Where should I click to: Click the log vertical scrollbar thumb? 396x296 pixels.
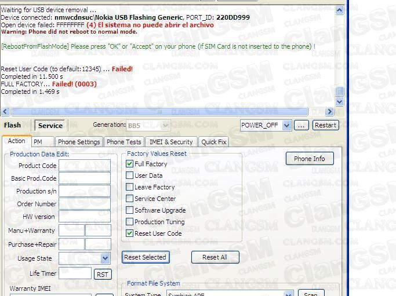339,92
